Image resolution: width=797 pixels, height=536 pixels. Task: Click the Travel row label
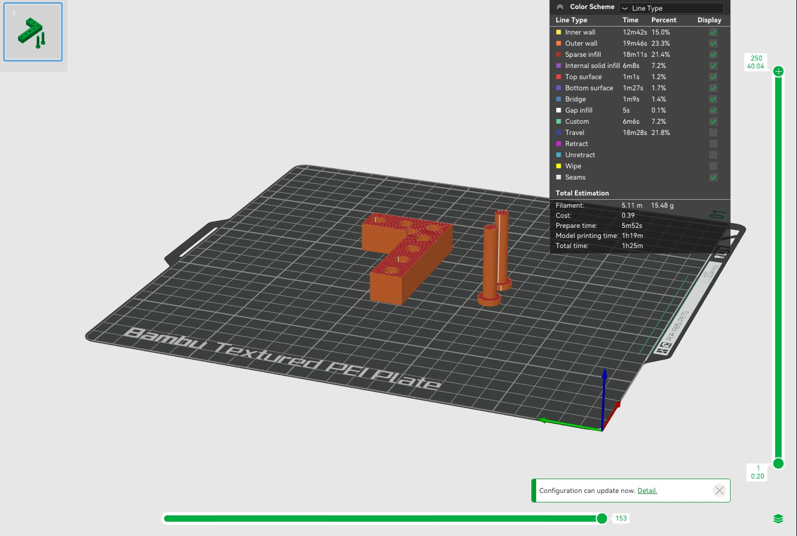[x=574, y=133]
